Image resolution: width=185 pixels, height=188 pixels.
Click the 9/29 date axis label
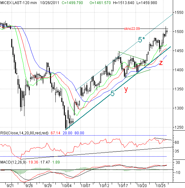tap(48, 185)
